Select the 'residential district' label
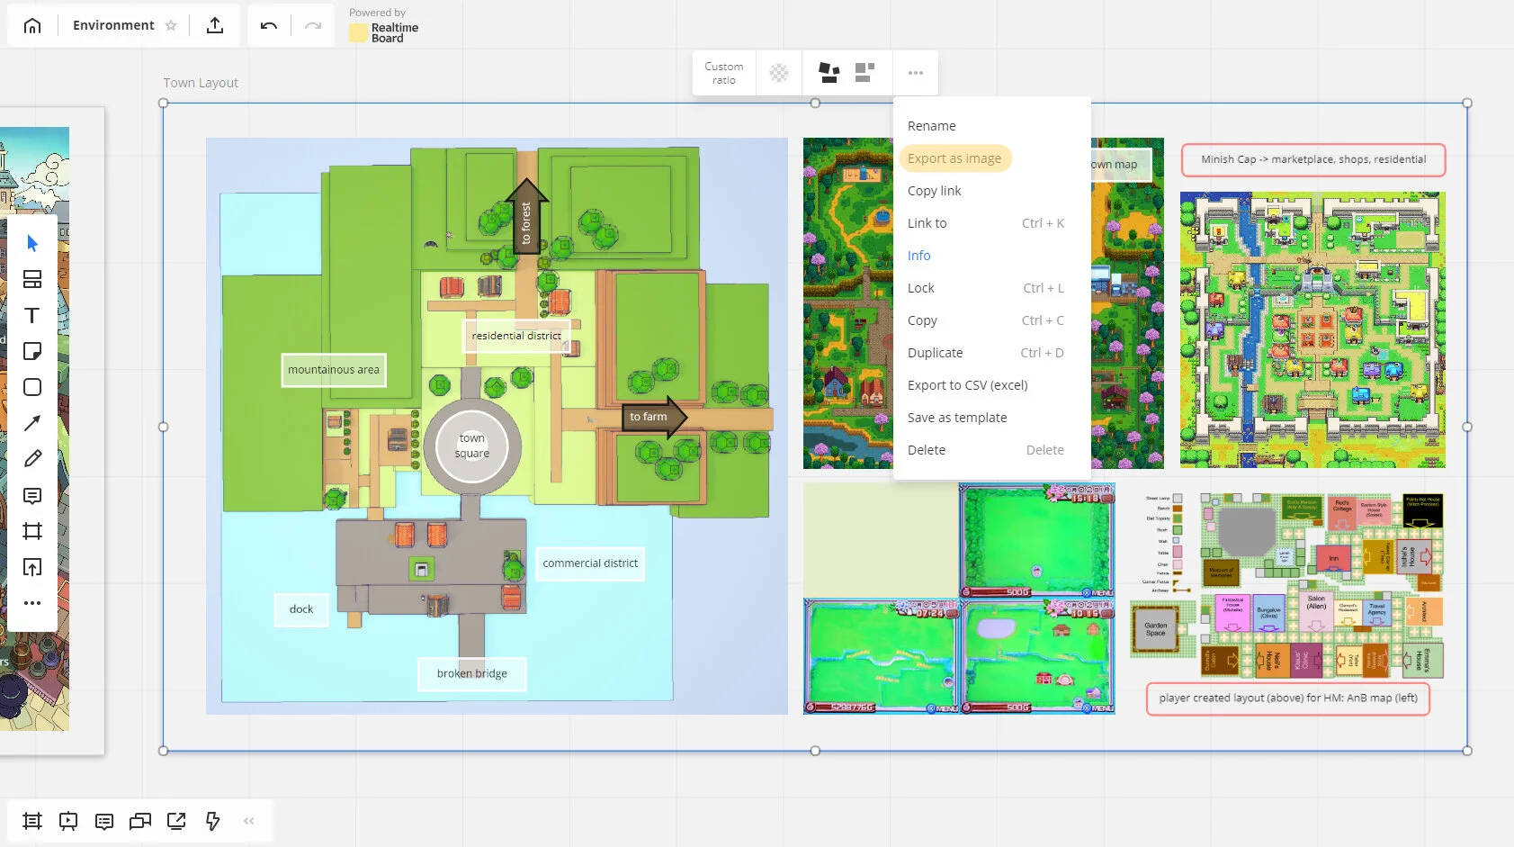Screen dimensions: 1514x847 [516, 336]
